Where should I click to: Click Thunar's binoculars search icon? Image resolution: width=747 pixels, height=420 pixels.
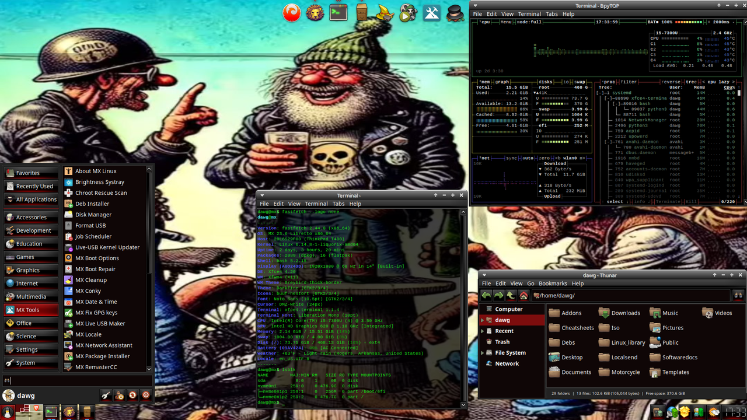pyautogui.click(x=738, y=296)
